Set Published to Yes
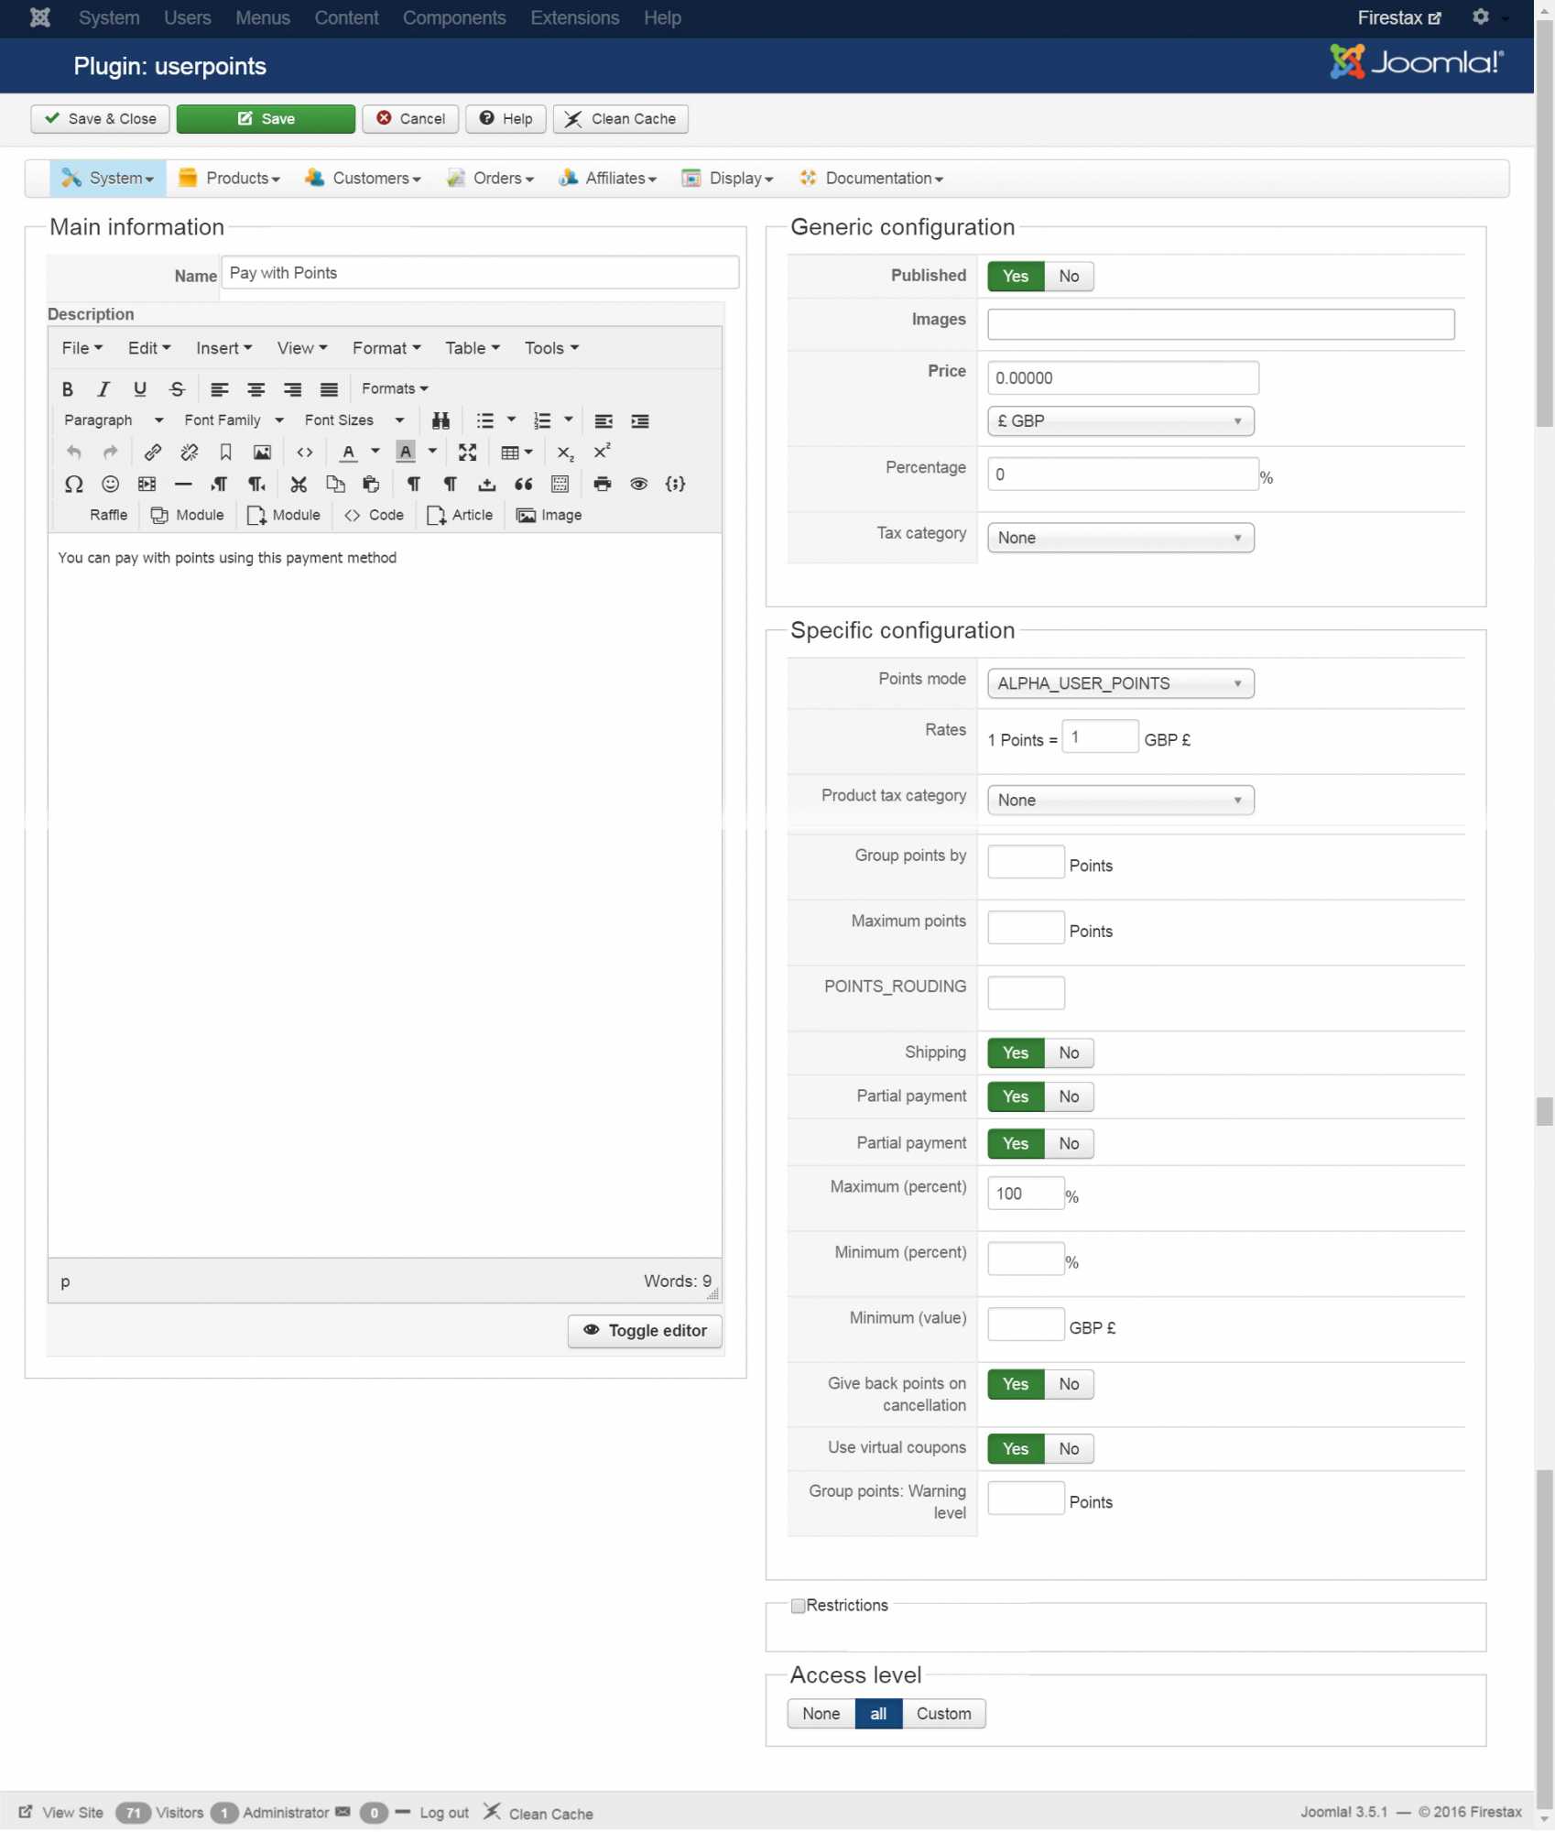1555x1832 pixels. point(1016,277)
